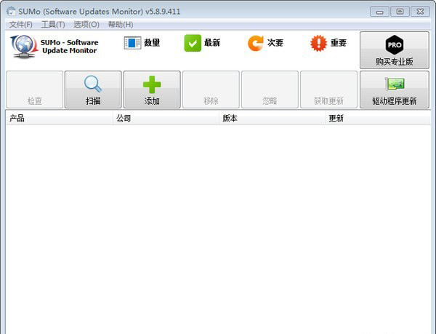436x334 pixels.
Task: Click the 移除 toolbar button
Action: coord(211,90)
